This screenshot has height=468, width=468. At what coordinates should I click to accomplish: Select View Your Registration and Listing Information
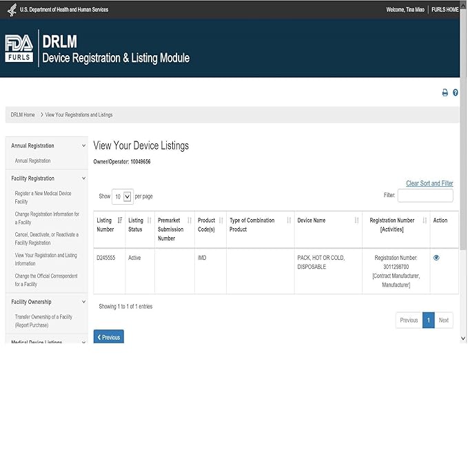[x=45, y=259]
